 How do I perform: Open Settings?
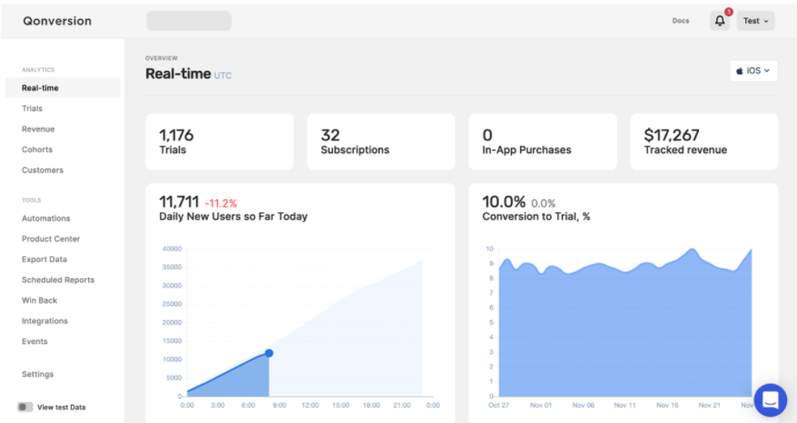(x=37, y=374)
